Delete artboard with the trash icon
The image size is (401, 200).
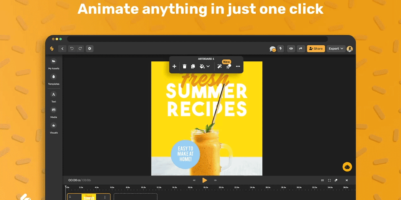[185, 66]
